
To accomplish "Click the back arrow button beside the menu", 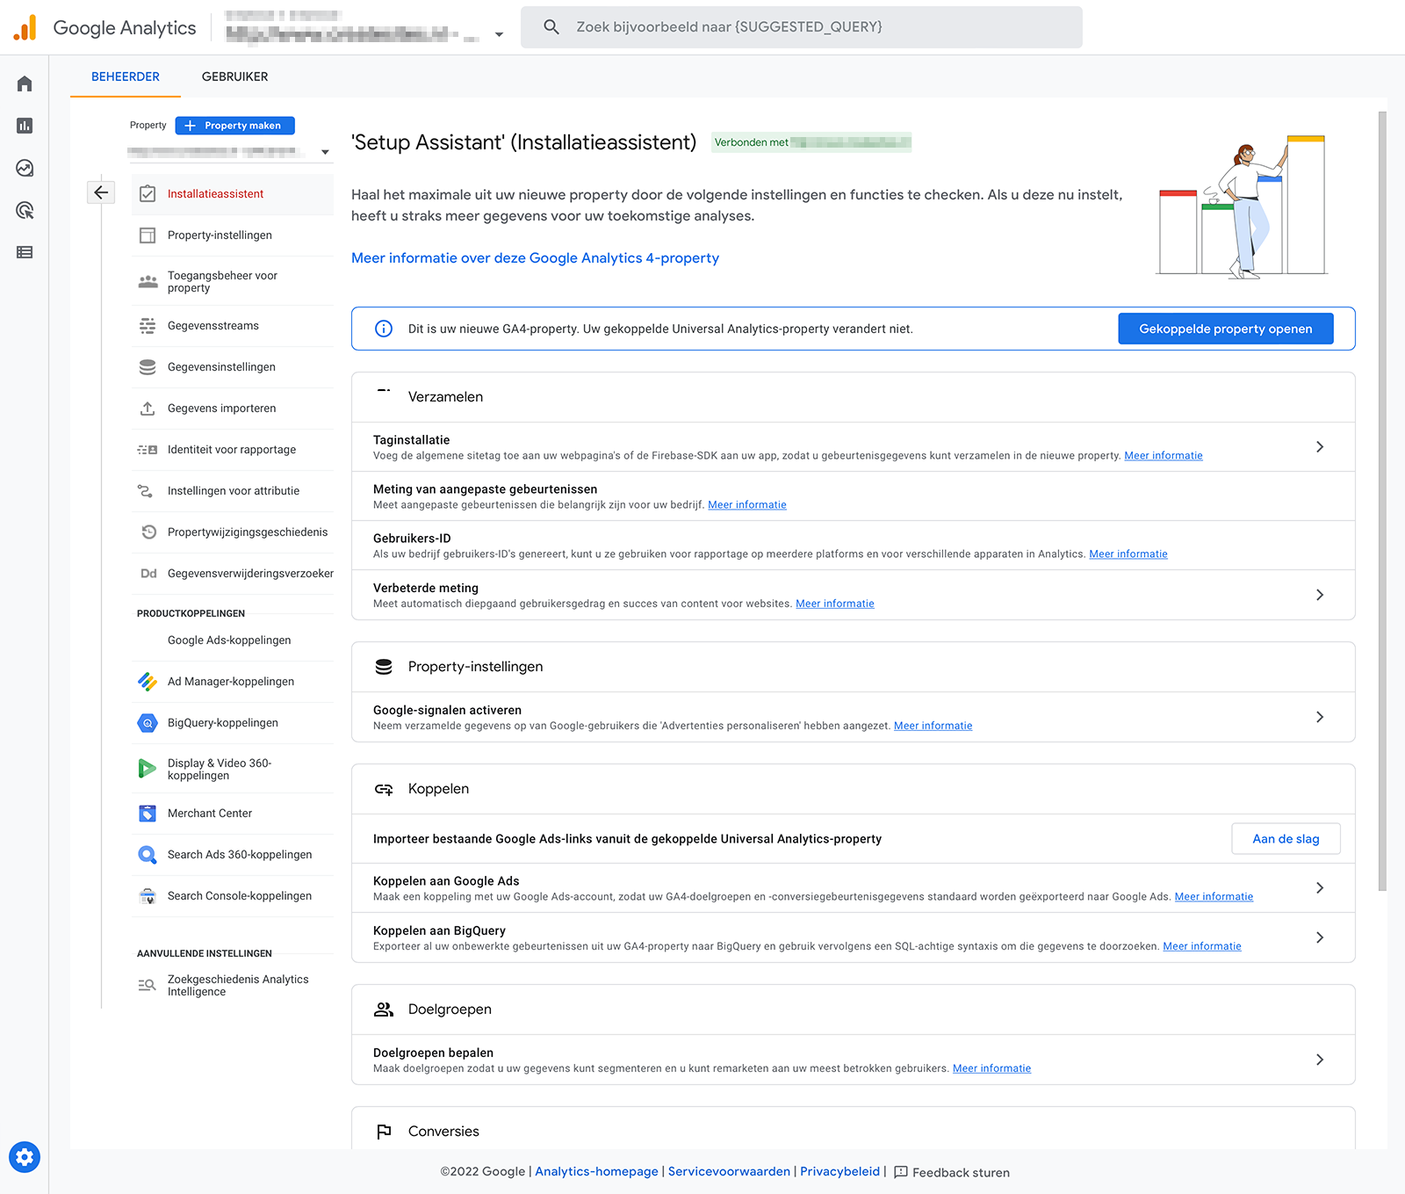I will (x=101, y=192).
